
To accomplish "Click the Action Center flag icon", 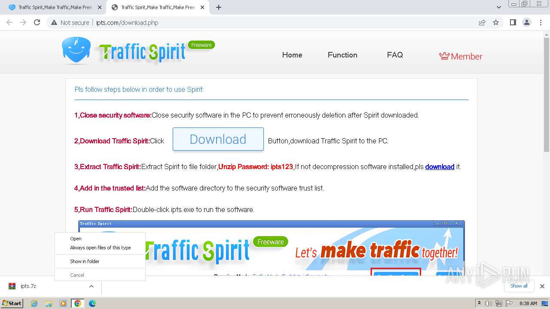I will (509, 303).
